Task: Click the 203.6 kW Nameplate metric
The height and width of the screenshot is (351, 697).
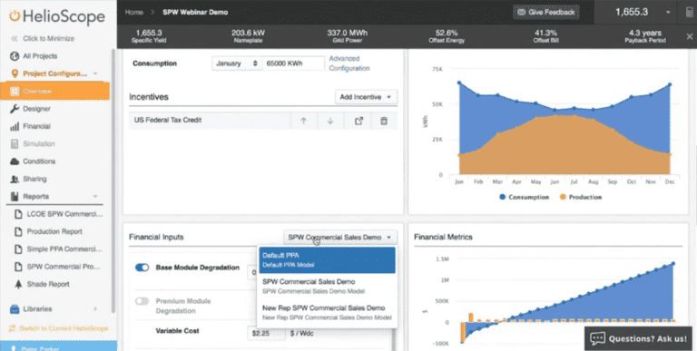Action: click(x=247, y=36)
